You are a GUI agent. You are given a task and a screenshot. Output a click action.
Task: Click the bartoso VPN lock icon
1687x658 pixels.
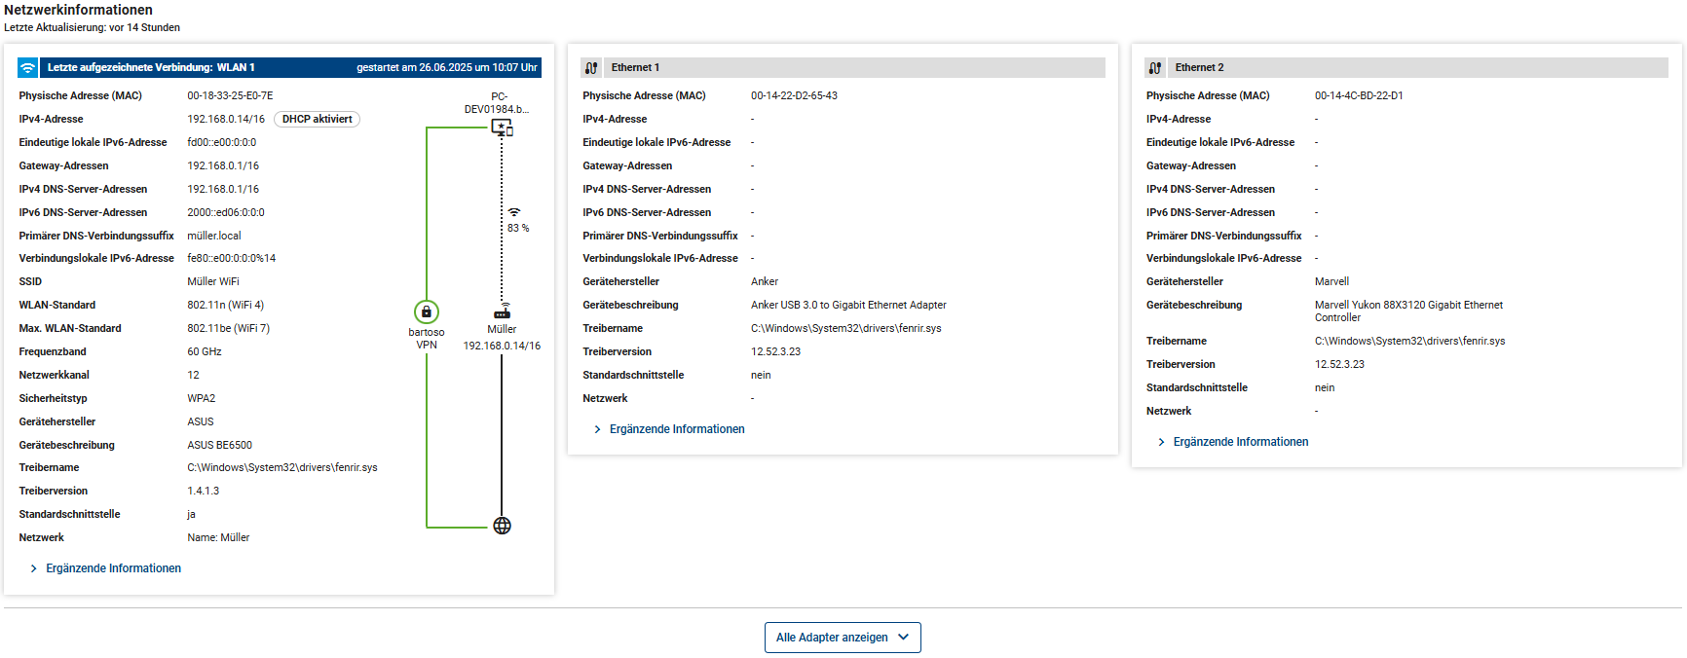[427, 311]
